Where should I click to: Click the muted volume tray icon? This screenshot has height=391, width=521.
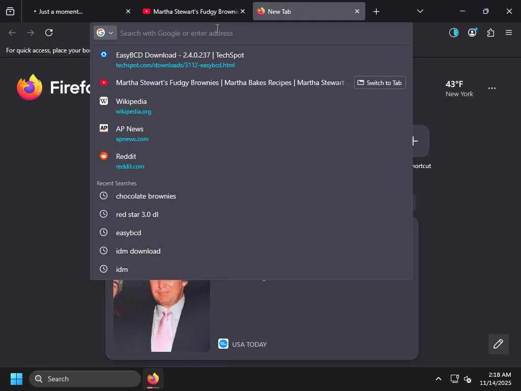pyautogui.click(x=468, y=379)
